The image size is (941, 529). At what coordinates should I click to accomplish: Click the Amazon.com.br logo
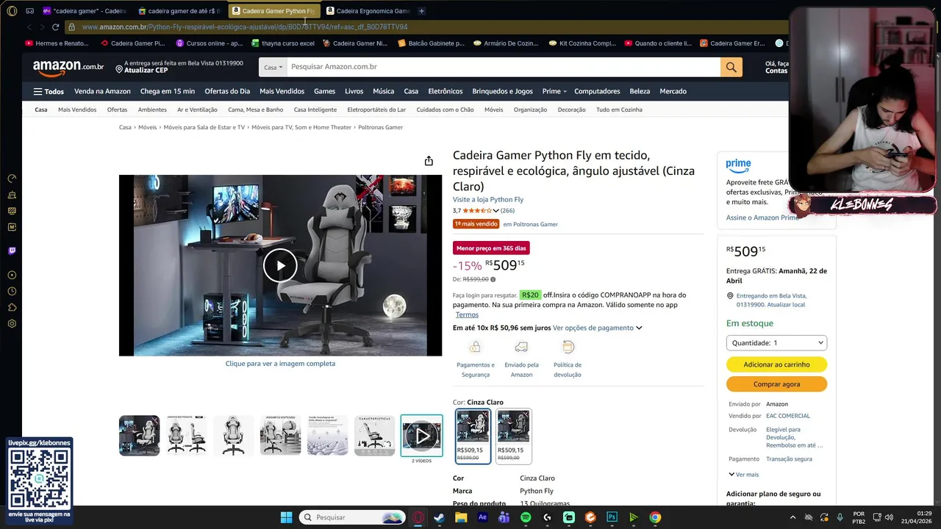point(68,67)
